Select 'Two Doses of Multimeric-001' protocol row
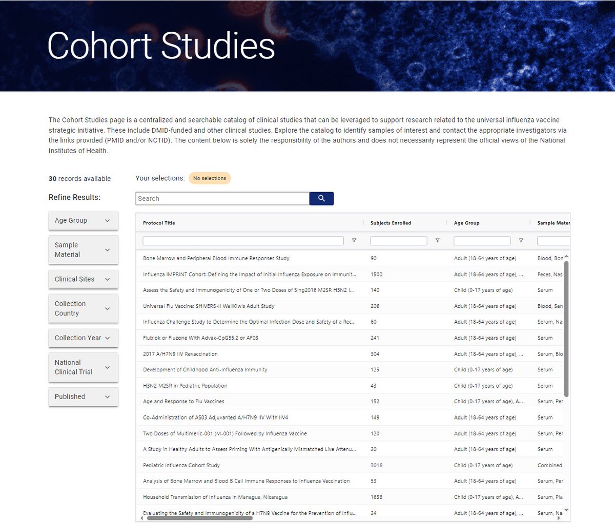Screen dimensions: 615x524 (x=350, y=433)
